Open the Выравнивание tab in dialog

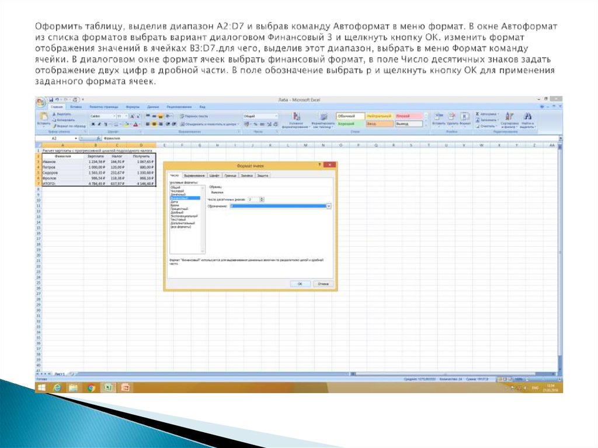194,176
